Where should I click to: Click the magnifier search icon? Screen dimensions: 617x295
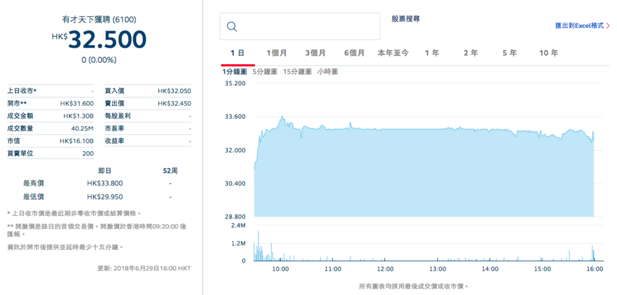click(x=233, y=27)
